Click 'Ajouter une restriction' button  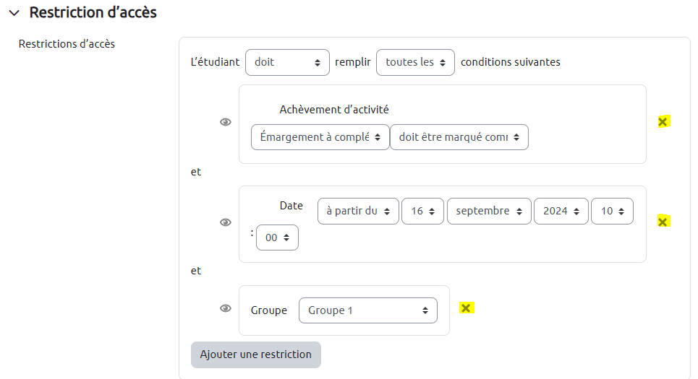[256, 354]
